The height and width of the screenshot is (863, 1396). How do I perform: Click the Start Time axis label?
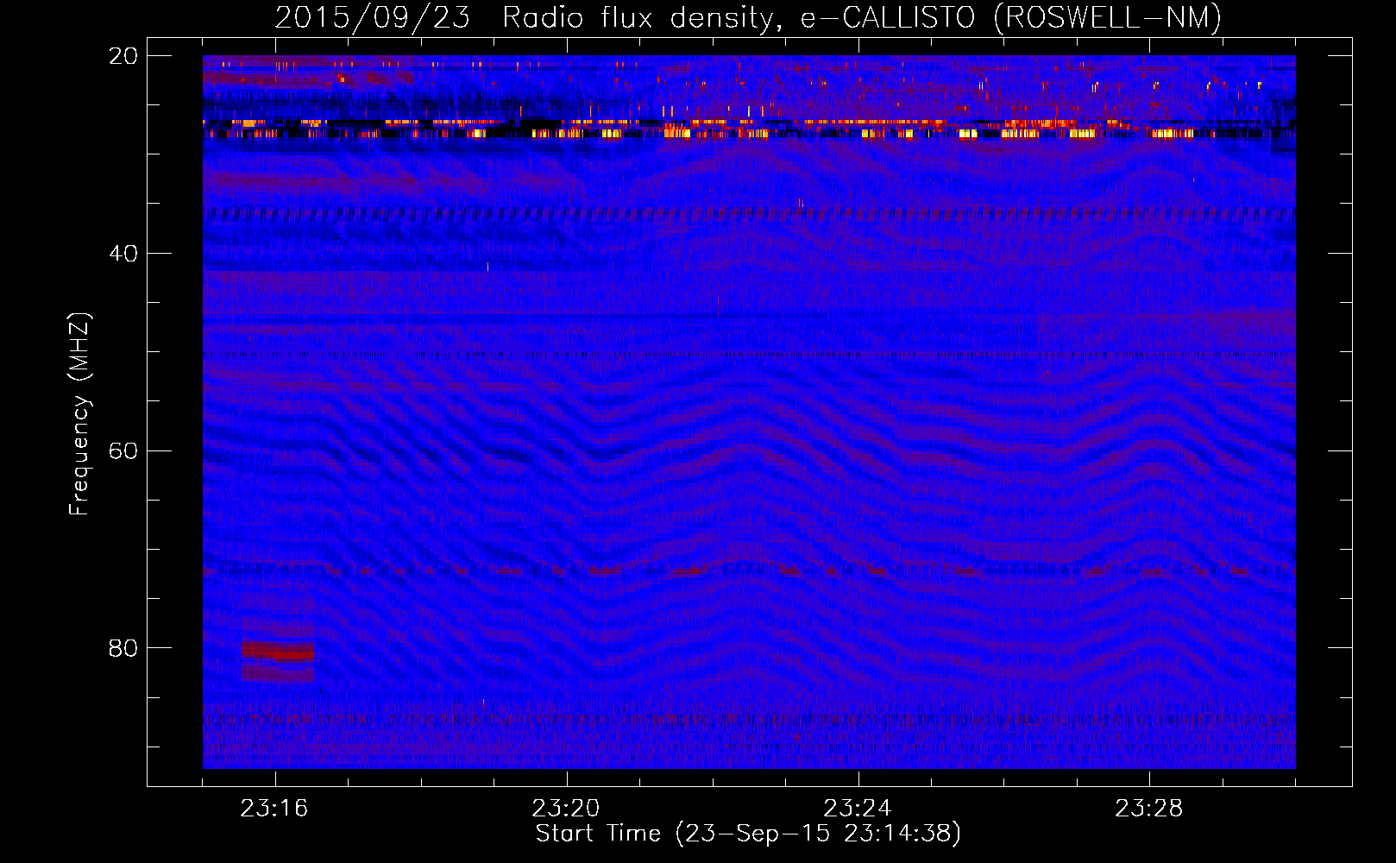click(x=748, y=834)
